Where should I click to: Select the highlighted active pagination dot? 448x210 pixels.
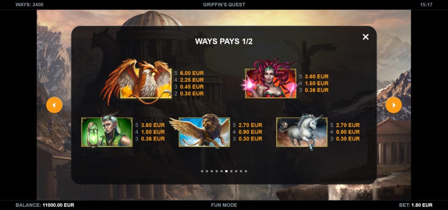226,171
